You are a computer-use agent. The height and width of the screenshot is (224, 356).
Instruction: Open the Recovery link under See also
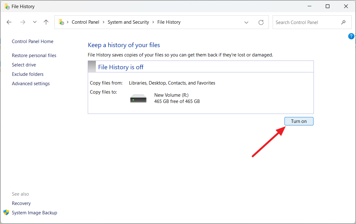pyautogui.click(x=21, y=203)
